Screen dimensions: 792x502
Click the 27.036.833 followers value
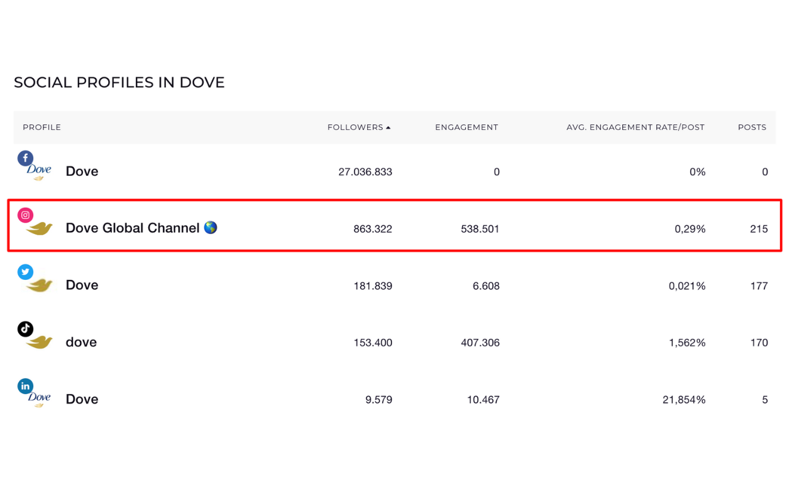click(x=365, y=172)
